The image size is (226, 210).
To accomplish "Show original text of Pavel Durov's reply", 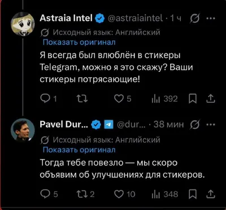I will click(79, 150).
